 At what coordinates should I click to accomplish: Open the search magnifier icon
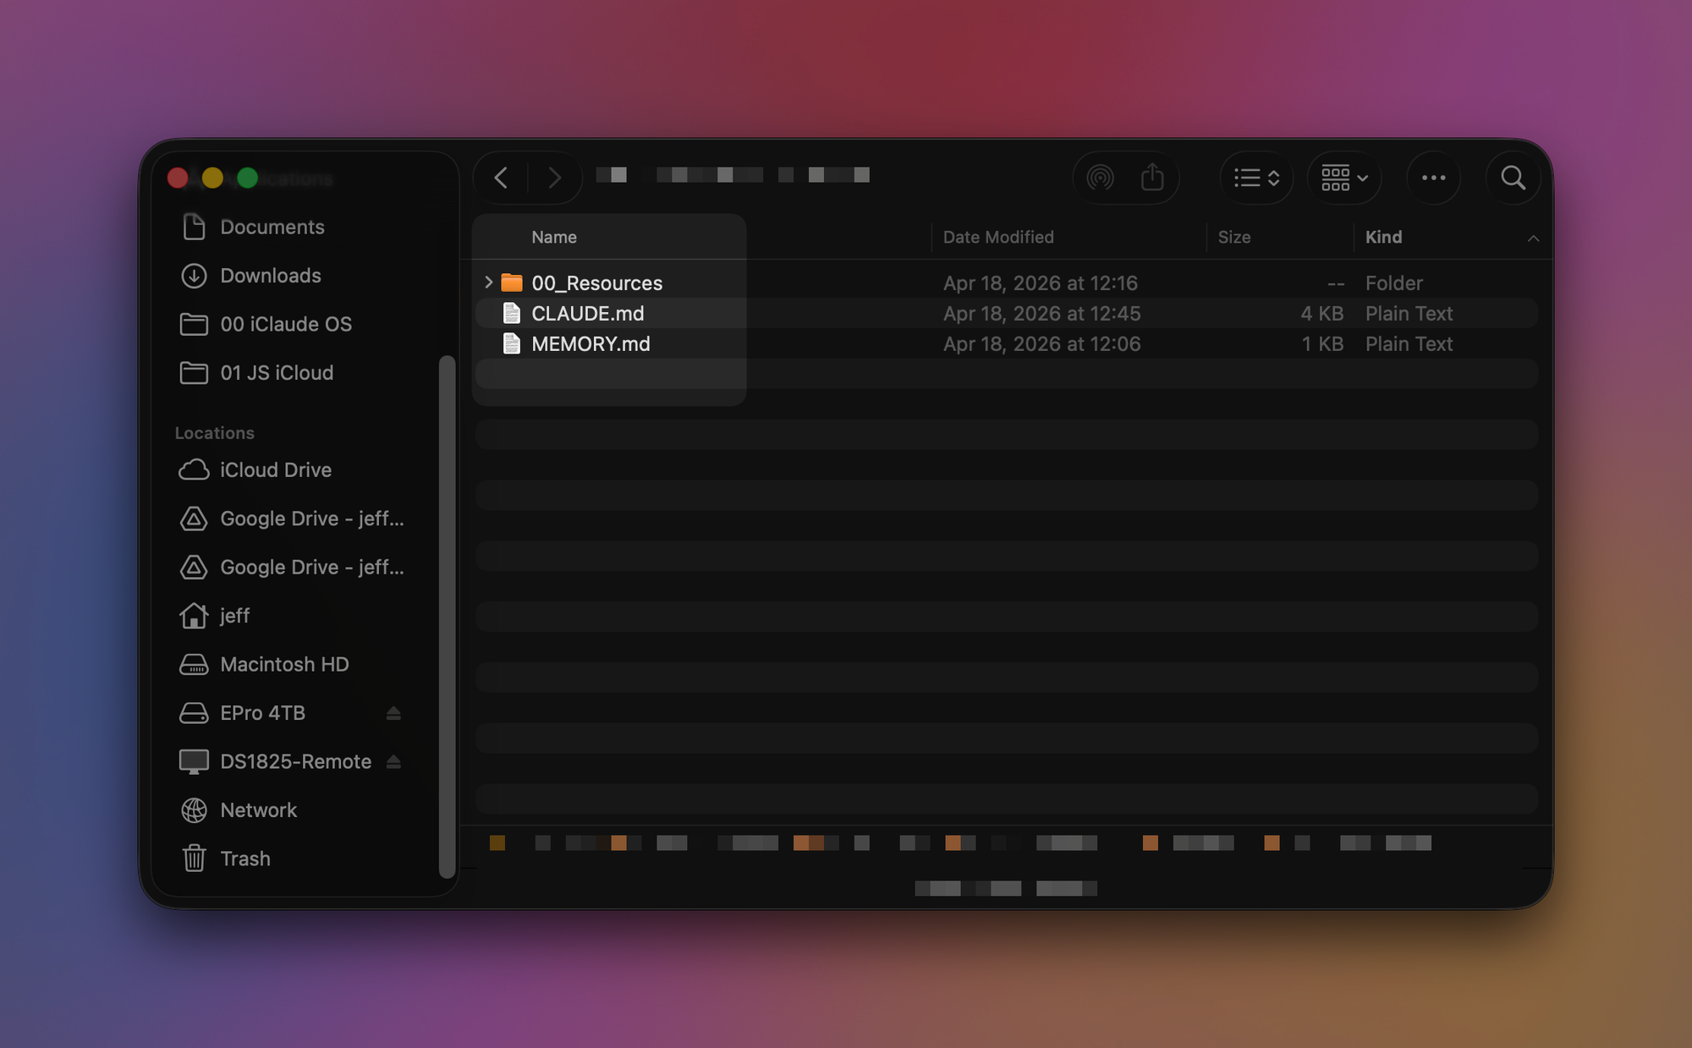click(1513, 178)
